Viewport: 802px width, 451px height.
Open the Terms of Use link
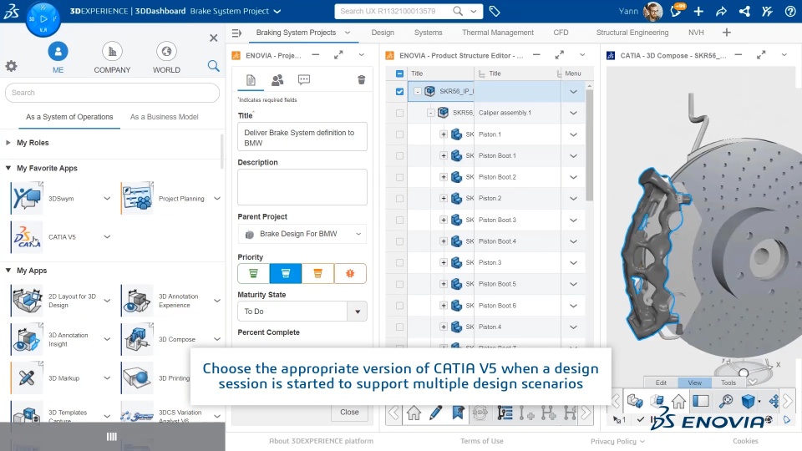point(482,441)
